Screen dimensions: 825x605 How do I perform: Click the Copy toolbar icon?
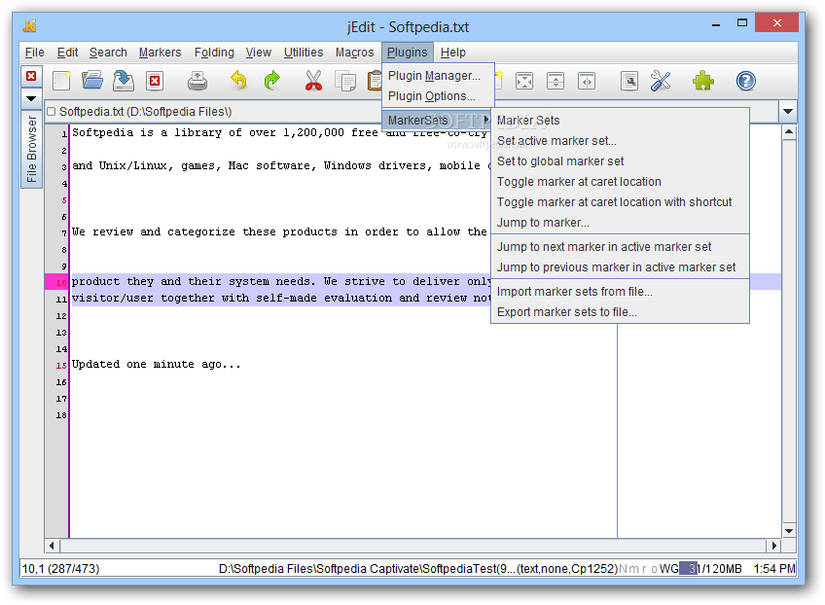pos(345,81)
